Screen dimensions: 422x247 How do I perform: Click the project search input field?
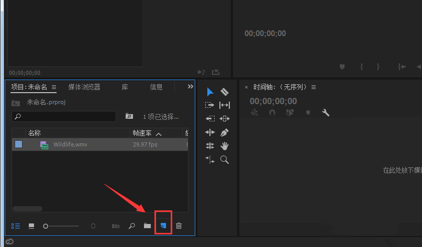pos(64,117)
